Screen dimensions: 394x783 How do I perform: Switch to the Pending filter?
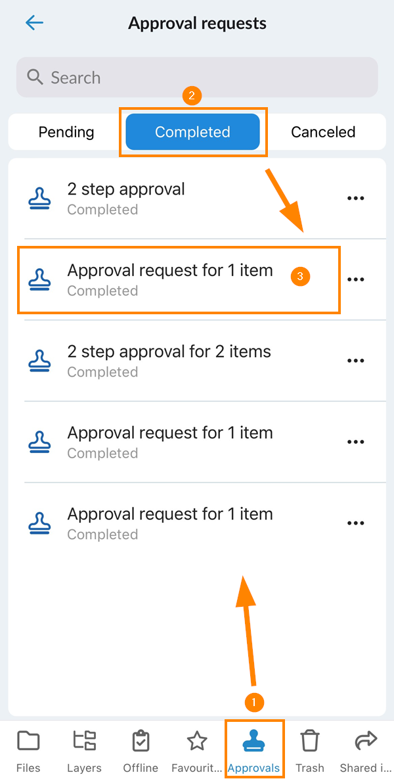tap(66, 132)
